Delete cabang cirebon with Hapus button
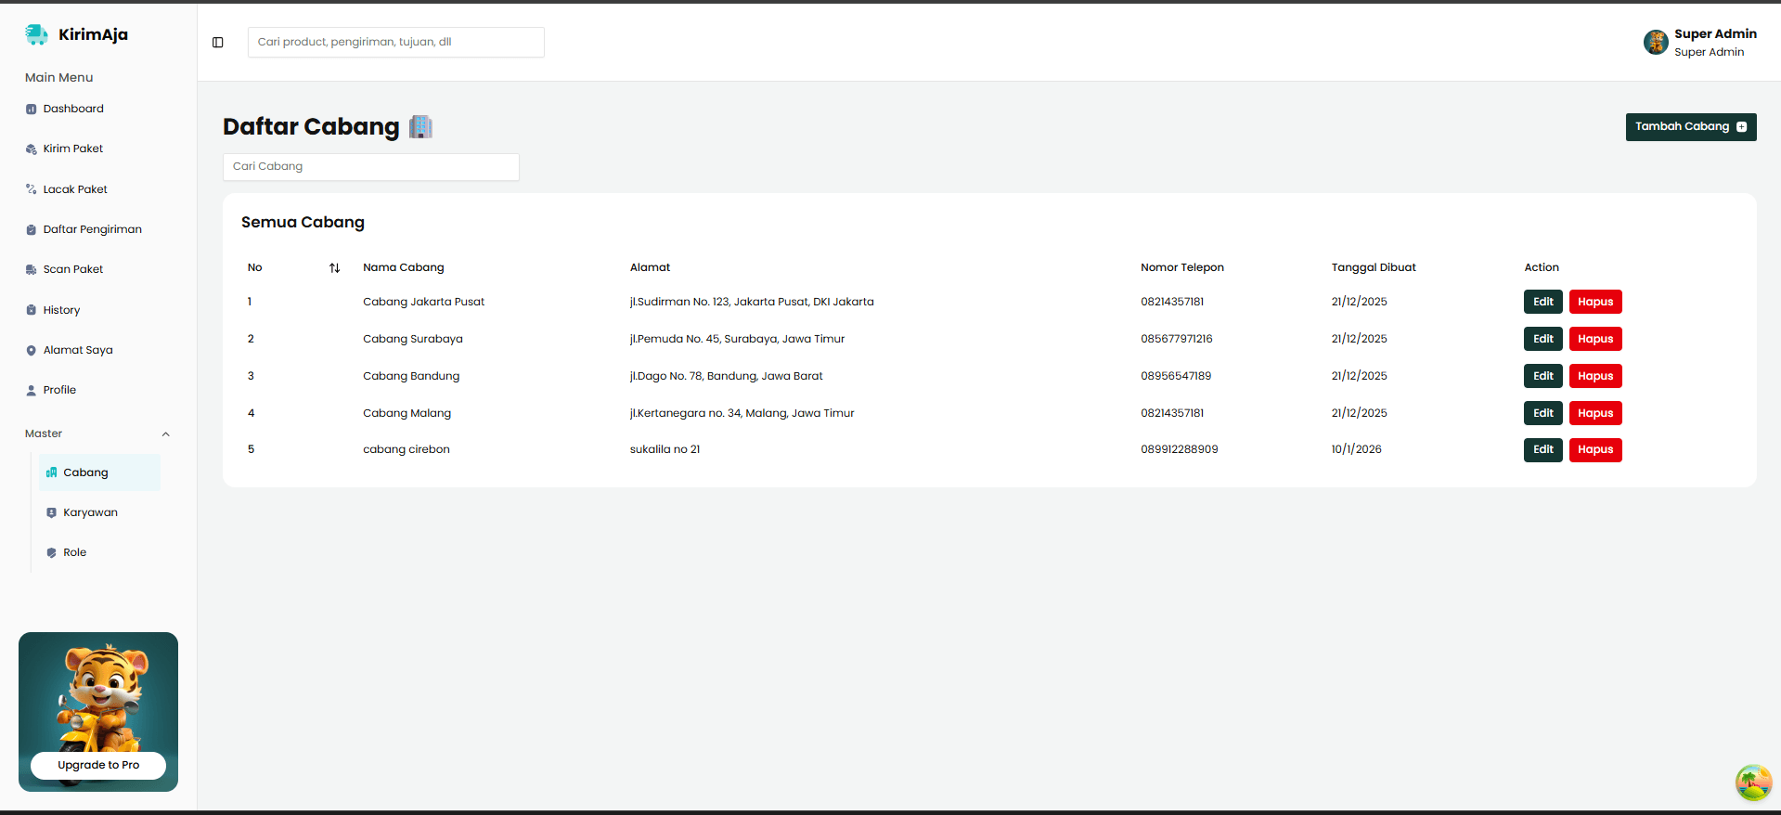 (1595, 449)
